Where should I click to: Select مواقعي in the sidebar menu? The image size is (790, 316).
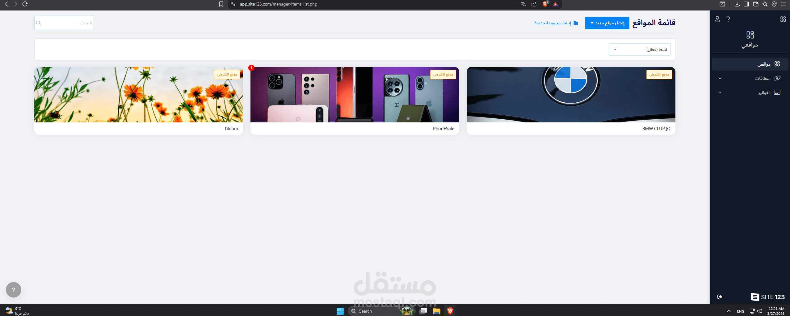(x=750, y=64)
